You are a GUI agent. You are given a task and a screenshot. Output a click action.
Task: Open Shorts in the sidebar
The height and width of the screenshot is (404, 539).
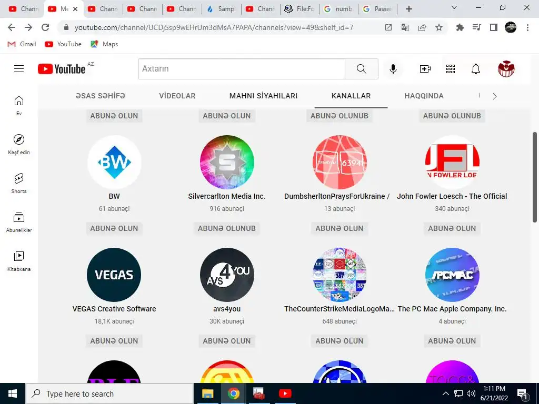click(19, 184)
